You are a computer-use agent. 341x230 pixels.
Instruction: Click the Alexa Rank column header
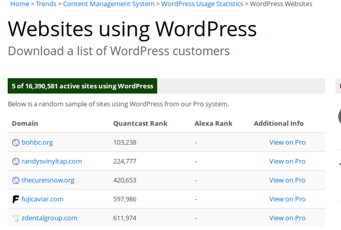point(214,123)
